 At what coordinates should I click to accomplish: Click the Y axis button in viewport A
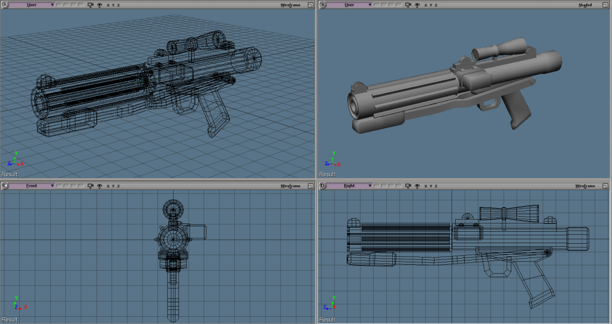[x=113, y=5]
